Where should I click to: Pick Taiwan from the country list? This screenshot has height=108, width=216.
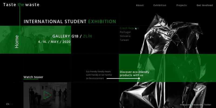[124, 40]
